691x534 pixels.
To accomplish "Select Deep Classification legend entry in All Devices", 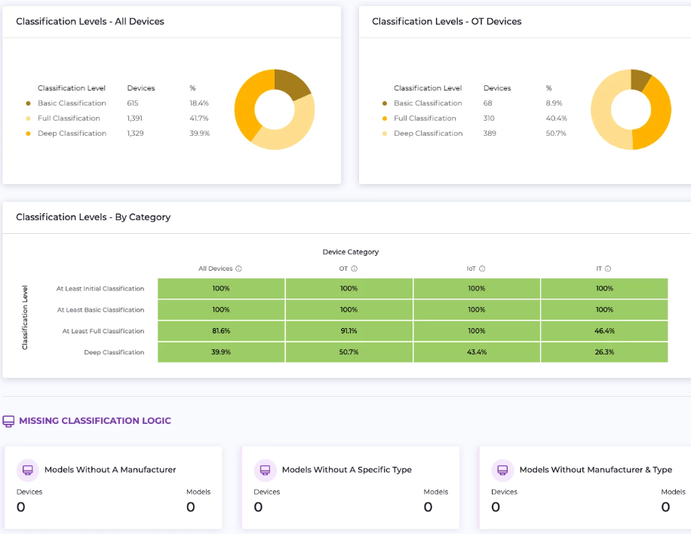I will click(72, 133).
